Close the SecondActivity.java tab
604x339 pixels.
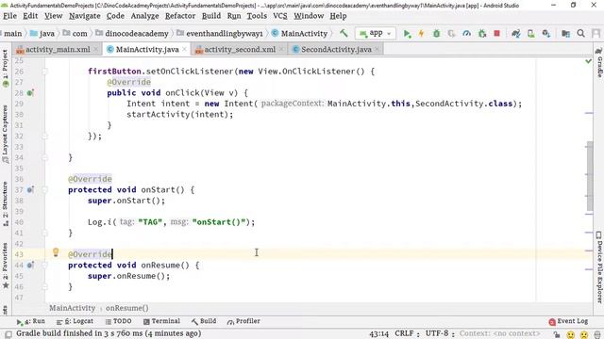[x=377, y=49]
